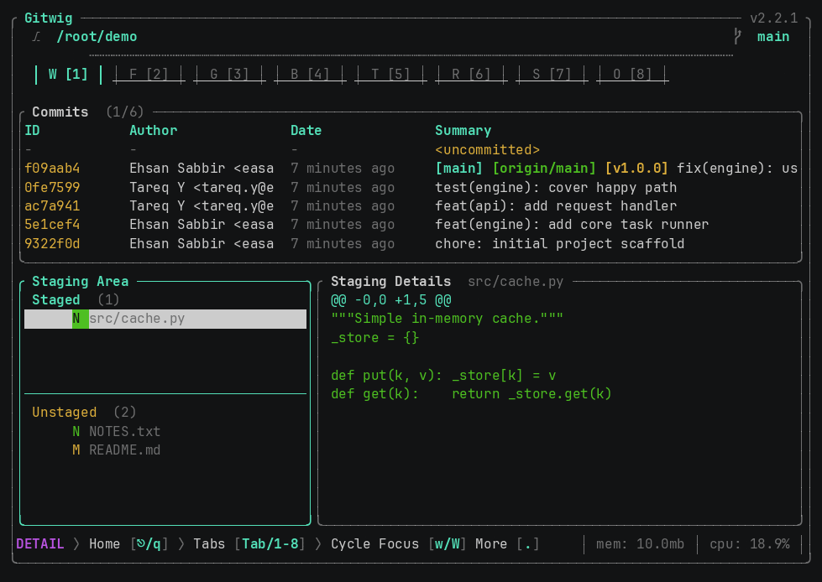The width and height of the screenshot is (822, 582).
Task: Click the Unstaged section header
Action: point(65,413)
